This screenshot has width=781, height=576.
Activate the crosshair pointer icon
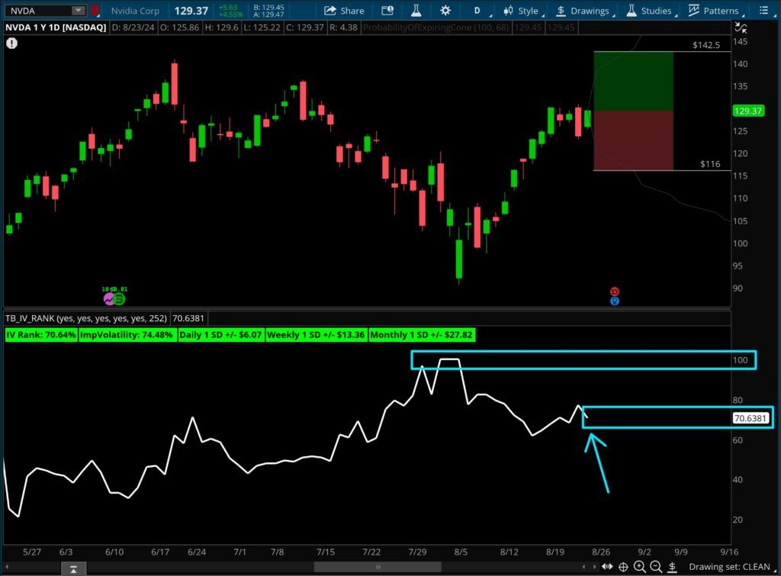click(623, 567)
